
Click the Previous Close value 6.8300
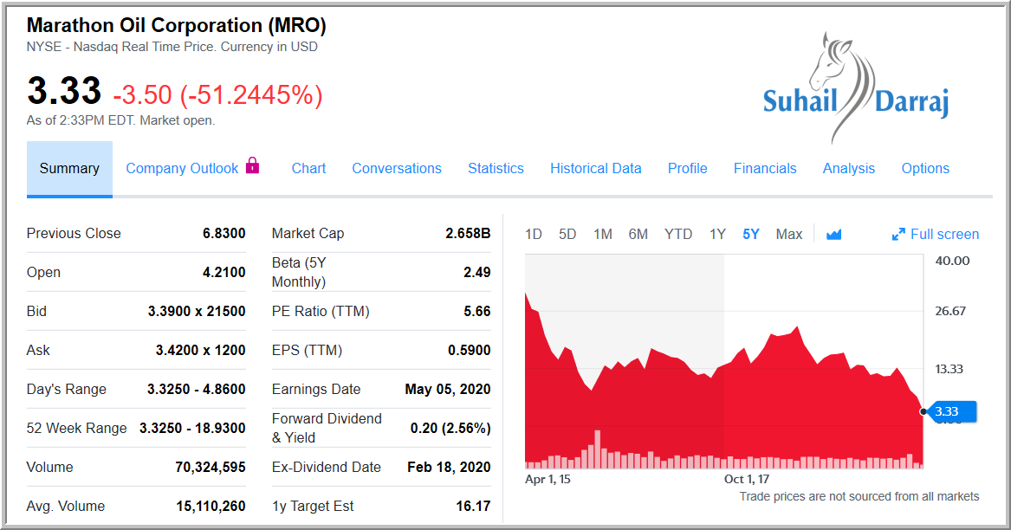click(224, 234)
